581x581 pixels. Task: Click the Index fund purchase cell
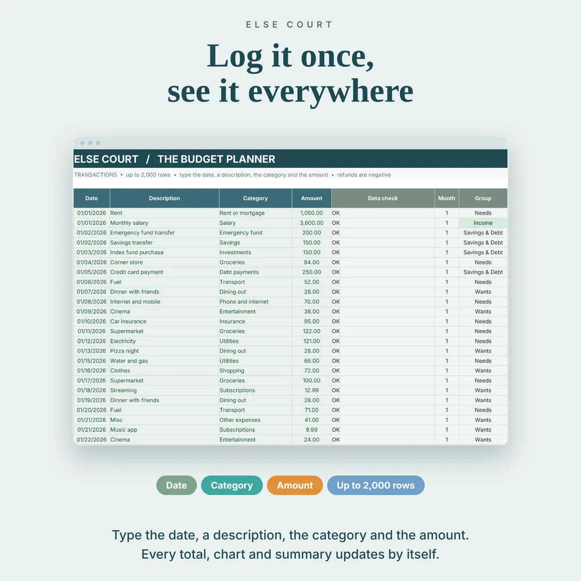tap(165, 252)
